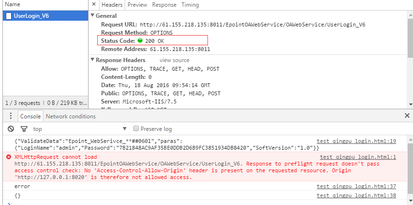413x205 pixels.
Task: Open the console filter
Action: 24,128
